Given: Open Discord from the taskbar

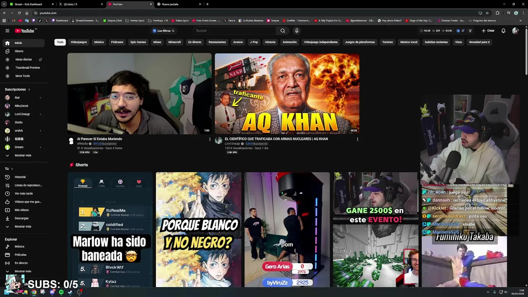Looking at the screenshot, I should point(52,292).
